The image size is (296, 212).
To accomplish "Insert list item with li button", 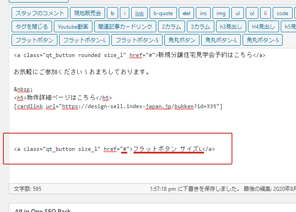I will click(x=265, y=13).
